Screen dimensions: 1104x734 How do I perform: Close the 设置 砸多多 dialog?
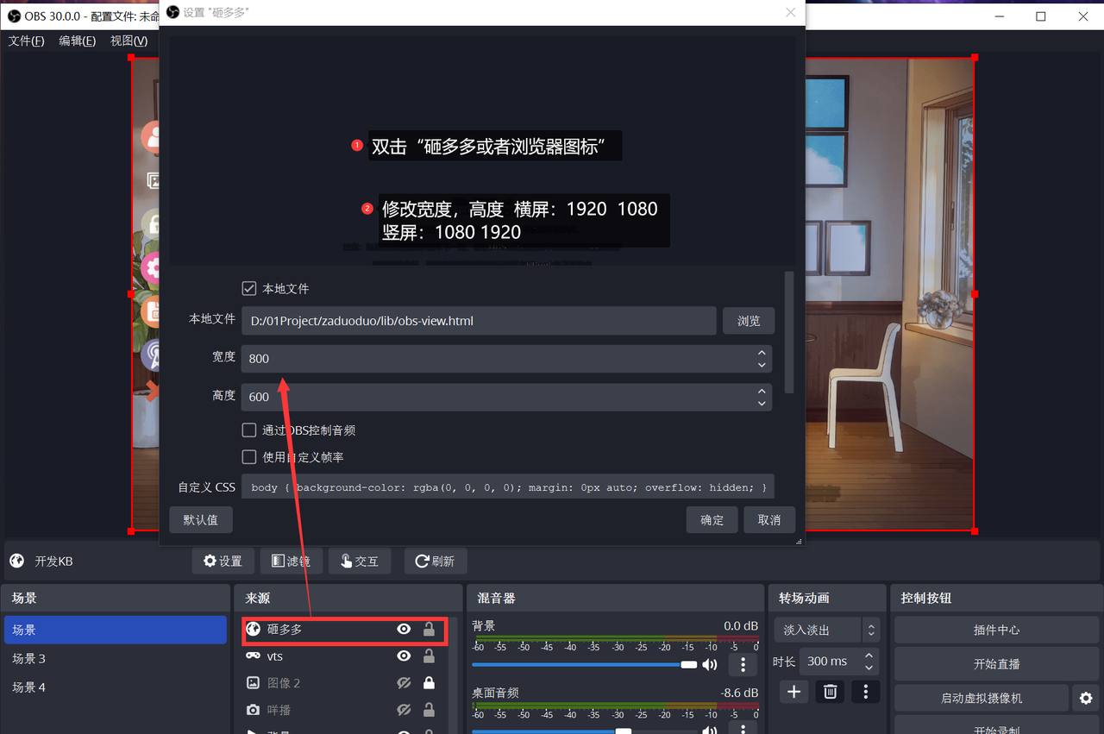coord(790,12)
